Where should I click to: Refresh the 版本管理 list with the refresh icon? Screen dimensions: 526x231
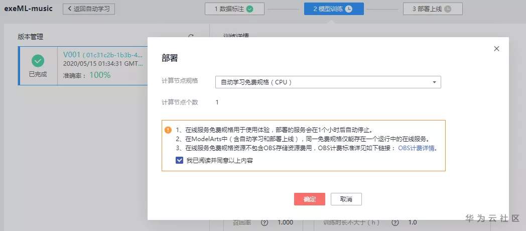191,37
